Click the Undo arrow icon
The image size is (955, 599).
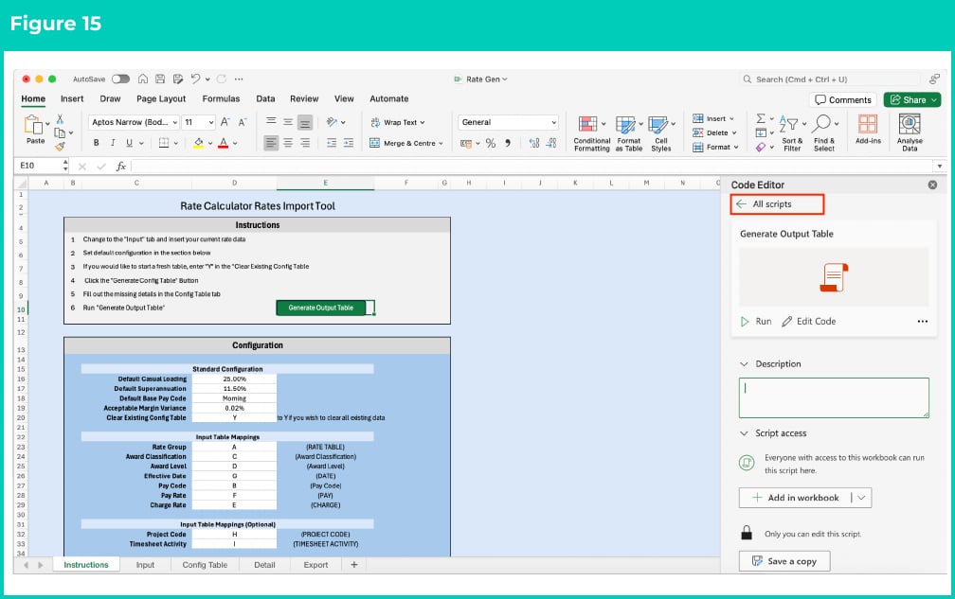click(195, 79)
